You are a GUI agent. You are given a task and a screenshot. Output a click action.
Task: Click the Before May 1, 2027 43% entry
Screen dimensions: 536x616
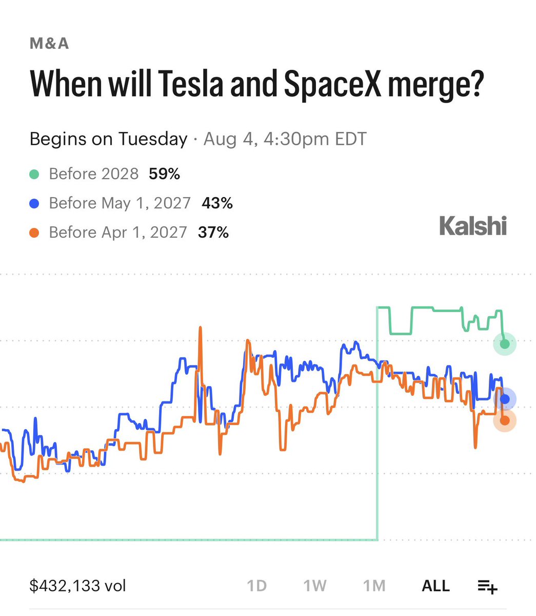131,203
